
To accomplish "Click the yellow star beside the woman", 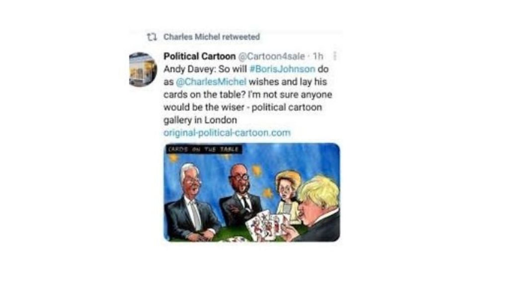I will tap(268, 193).
